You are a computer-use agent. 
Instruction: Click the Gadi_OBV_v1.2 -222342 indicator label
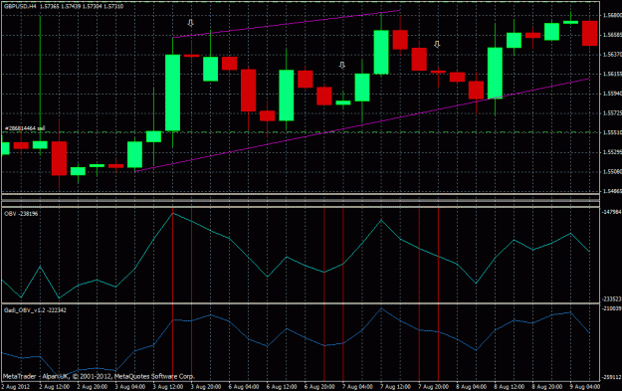tap(35, 310)
